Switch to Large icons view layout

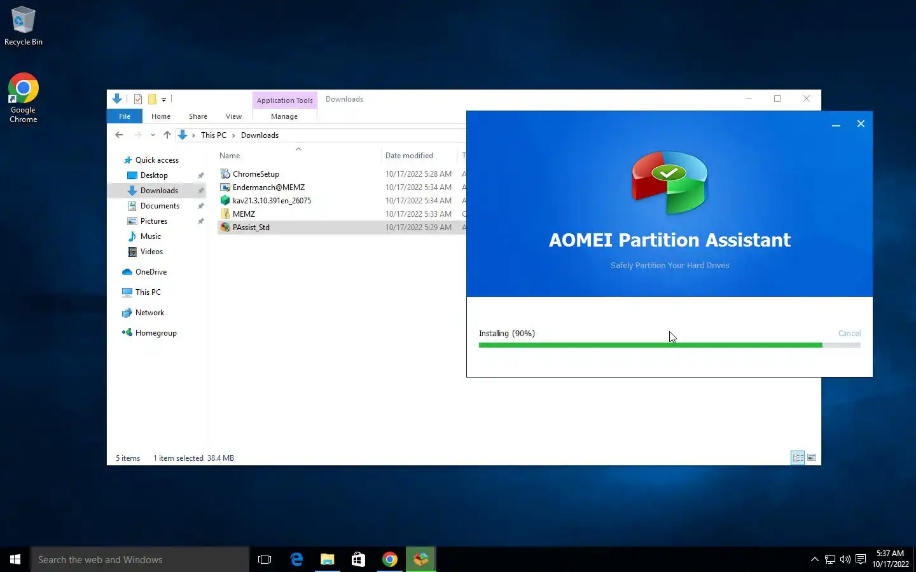[812, 458]
